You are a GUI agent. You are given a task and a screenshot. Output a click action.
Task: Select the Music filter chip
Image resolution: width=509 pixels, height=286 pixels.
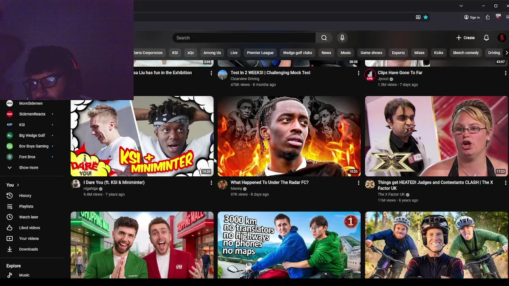pyautogui.click(x=346, y=53)
